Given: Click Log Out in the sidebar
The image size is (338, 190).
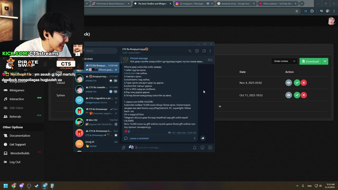Looking at the screenshot, I should [x=15, y=162].
